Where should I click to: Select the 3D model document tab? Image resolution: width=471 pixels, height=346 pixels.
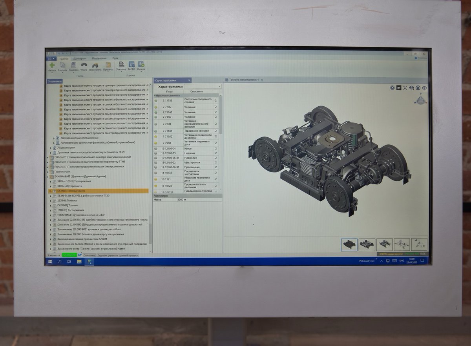tap(244, 80)
